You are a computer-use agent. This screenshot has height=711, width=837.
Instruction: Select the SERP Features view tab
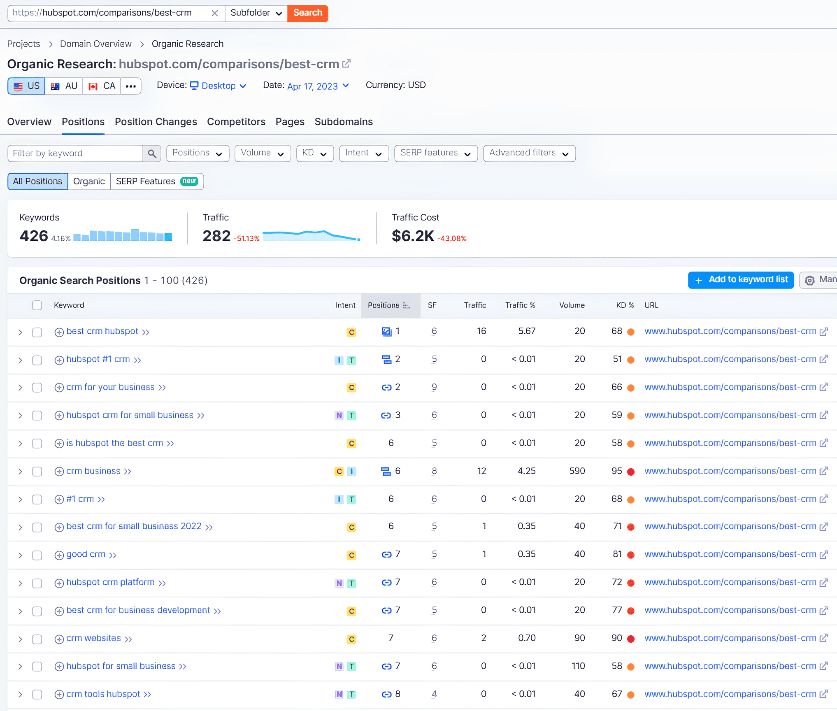point(157,181)
